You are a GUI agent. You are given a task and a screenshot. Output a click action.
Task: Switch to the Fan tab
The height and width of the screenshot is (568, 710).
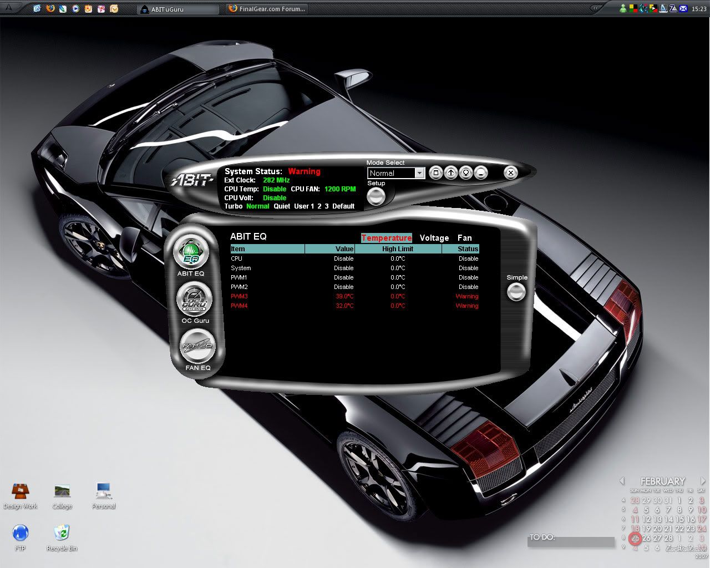click(465, 238)
